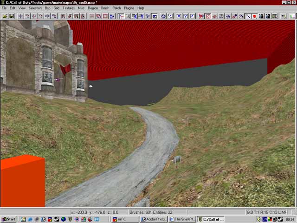Toggle the pressed diagonal-line toolbar button
Screen dimensions: 297x223
pos(248,16)
